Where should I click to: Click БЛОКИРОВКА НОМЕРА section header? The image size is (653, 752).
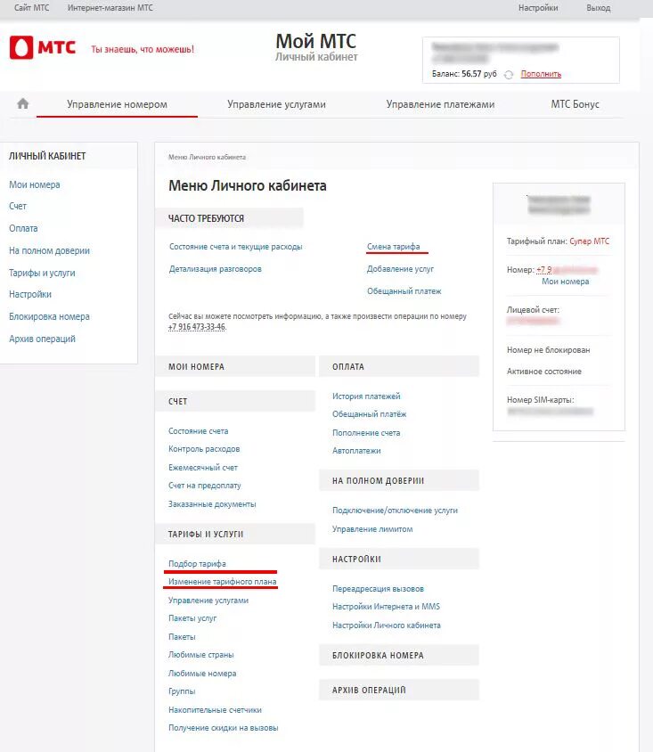[x=399, y=655]
